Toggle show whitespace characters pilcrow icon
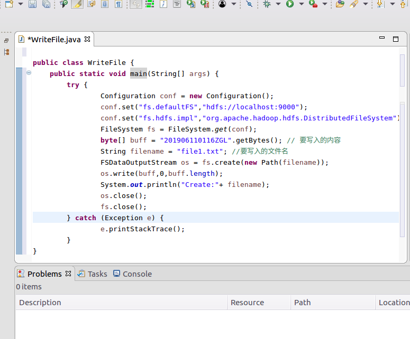The width and height of the screenshot is (410, 339). pos(119,4)
